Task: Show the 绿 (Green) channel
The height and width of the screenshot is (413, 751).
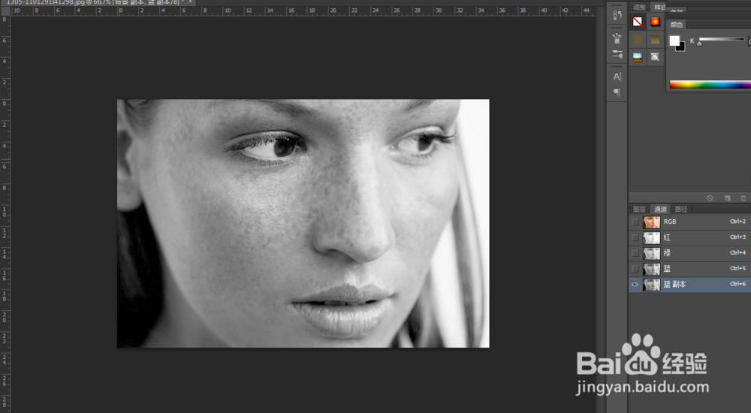Action: 635,253
